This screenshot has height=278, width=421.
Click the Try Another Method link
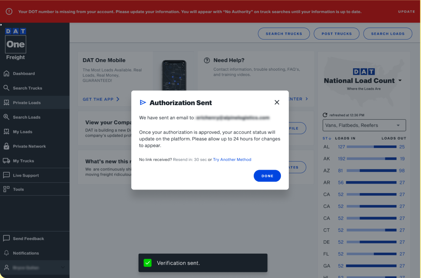coord(232,160)
